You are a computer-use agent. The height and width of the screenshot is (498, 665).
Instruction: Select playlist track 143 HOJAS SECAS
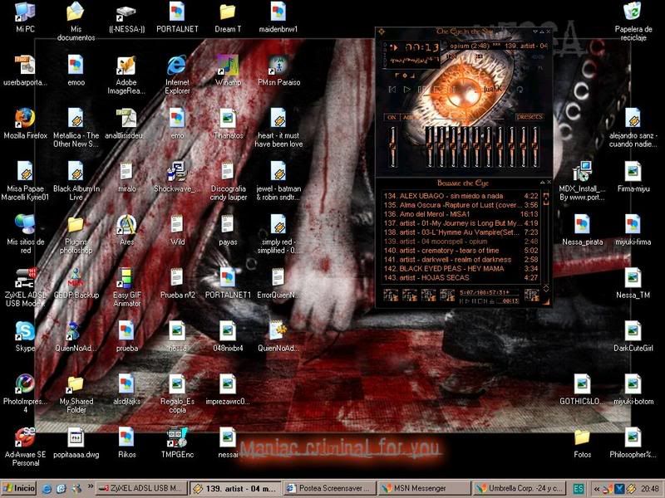point(461,278)
